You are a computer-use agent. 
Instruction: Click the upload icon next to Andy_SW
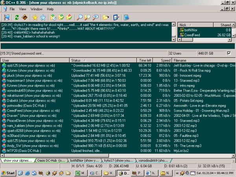4,146
